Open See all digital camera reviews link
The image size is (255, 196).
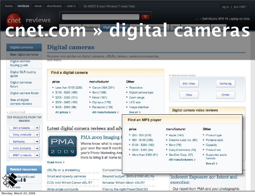21,102
